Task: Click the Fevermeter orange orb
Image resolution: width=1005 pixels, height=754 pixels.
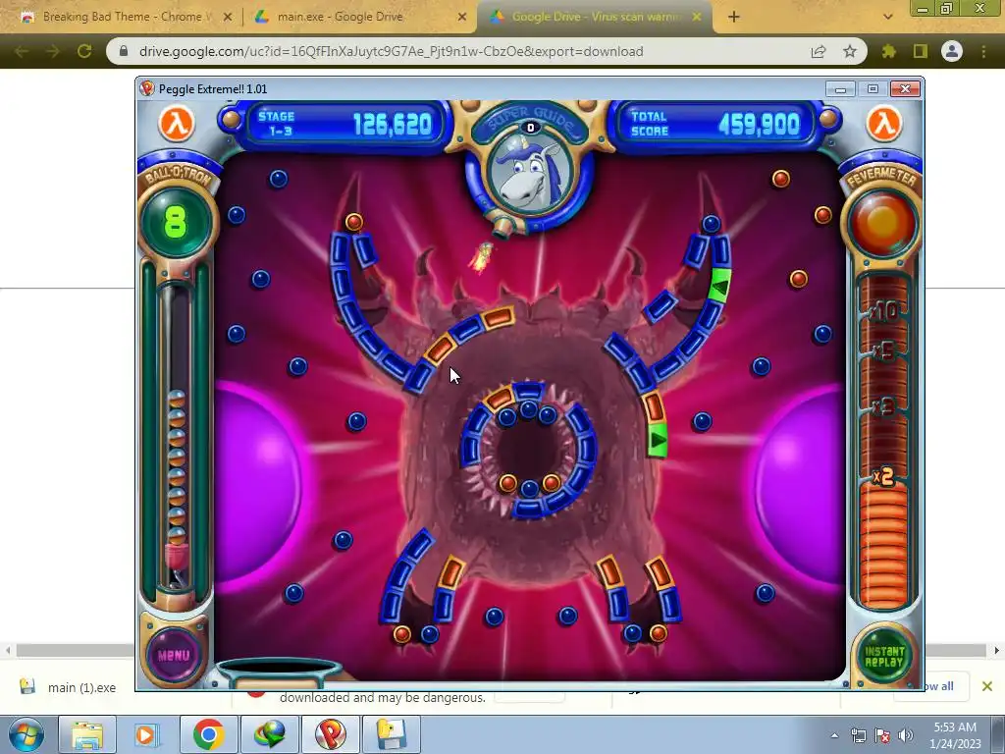Action: (883, 224)
